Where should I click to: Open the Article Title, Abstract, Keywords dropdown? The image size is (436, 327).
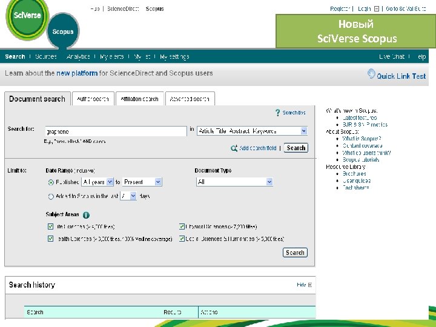click(x=252, y=131)
